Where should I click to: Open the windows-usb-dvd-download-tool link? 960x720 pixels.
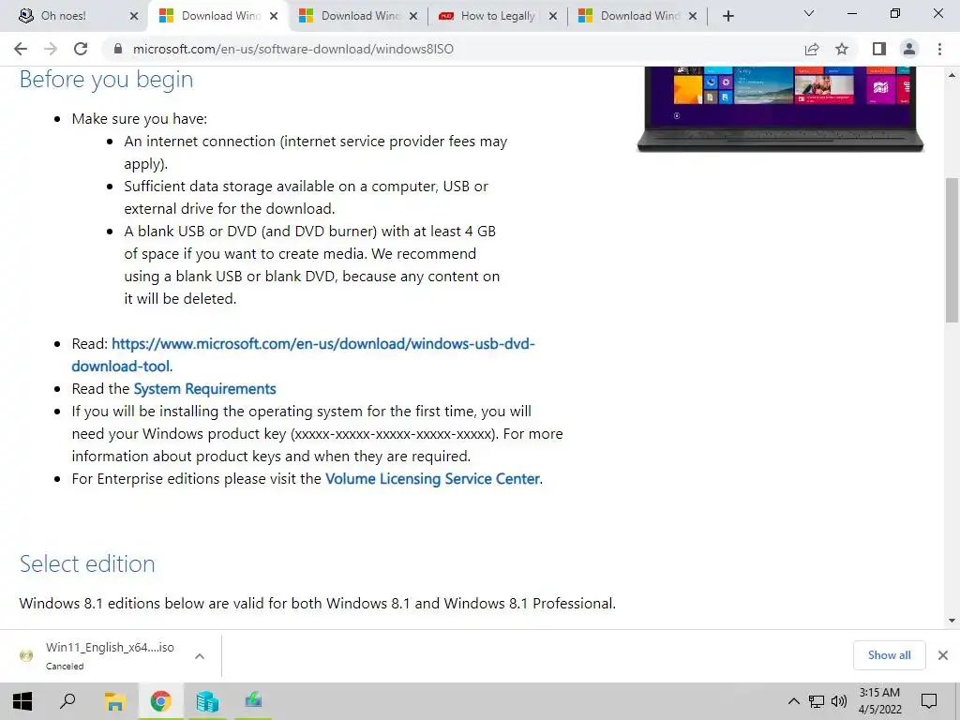point(303,354)
